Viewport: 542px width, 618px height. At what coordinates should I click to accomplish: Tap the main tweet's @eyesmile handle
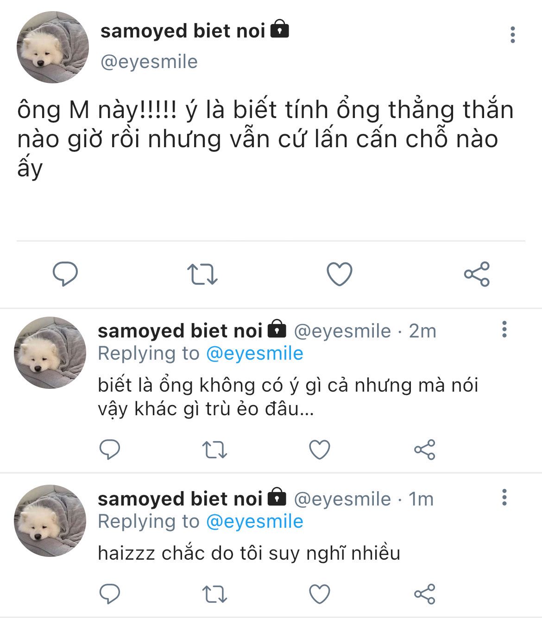149,62
